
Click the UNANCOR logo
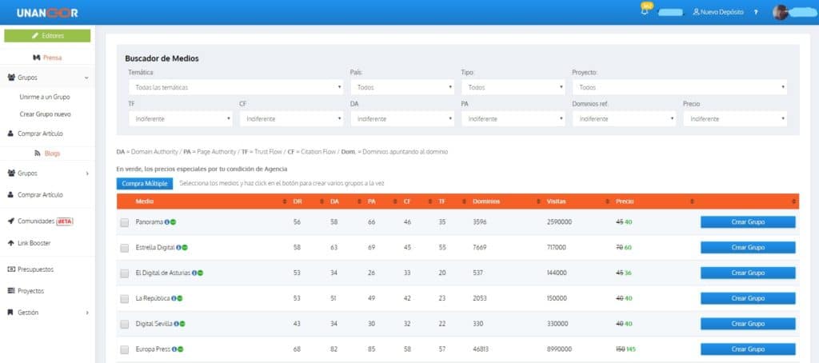[47, 13]
